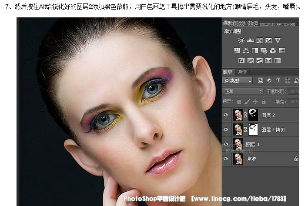The image size is (308, 206).
Task: Select the 图层 tab
Action: pyautogui.click(x=228, y=72)
